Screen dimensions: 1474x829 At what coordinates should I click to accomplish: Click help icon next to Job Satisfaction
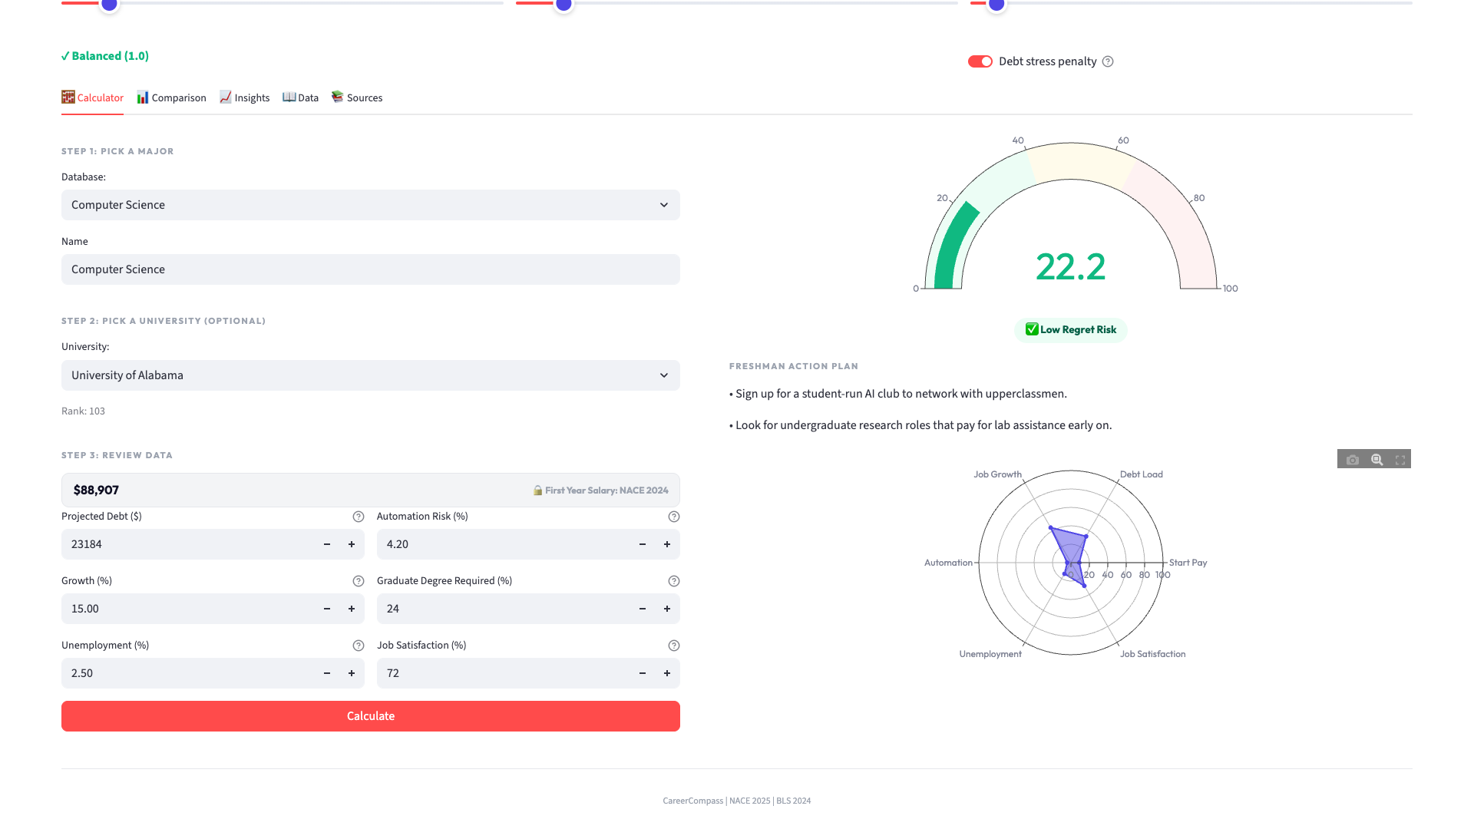(x=673, y=646)
